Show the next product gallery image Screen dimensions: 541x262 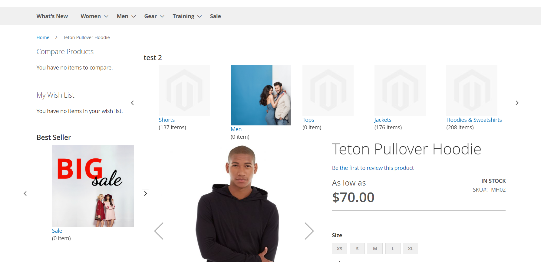[x=309, y=231]
